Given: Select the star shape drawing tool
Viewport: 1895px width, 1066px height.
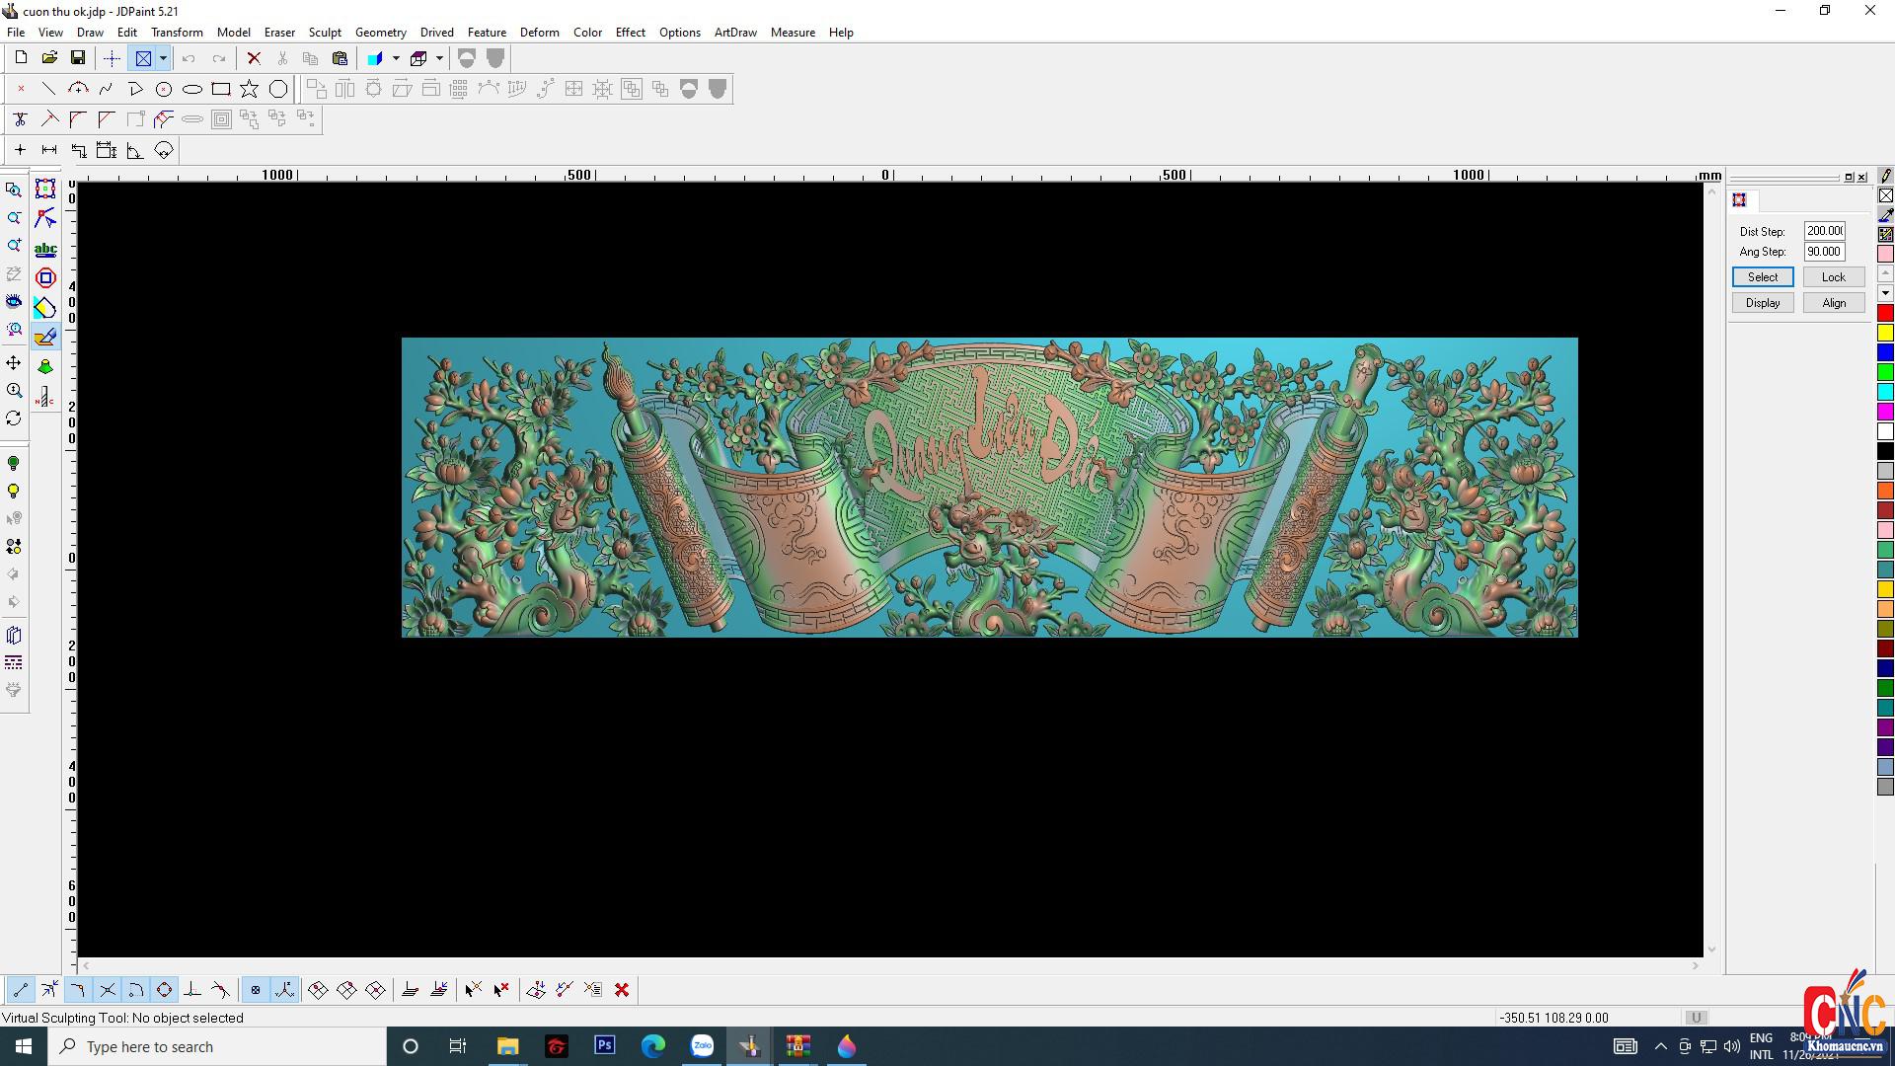Looking at the screenshot, I should 250,90.
